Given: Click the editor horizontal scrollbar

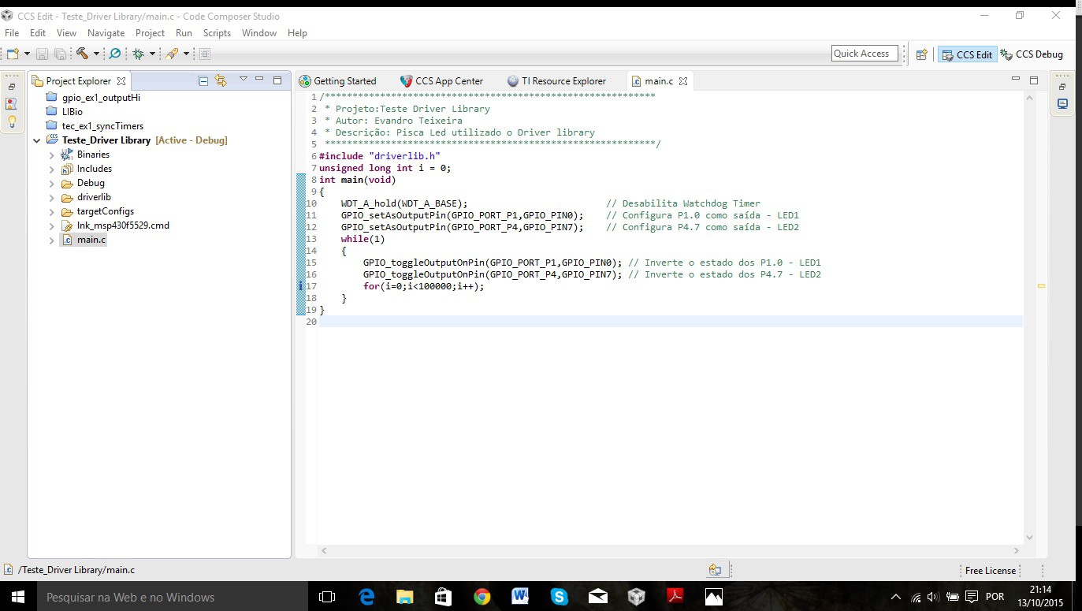Looking at the screenshot, I should [x=671, y=550].
